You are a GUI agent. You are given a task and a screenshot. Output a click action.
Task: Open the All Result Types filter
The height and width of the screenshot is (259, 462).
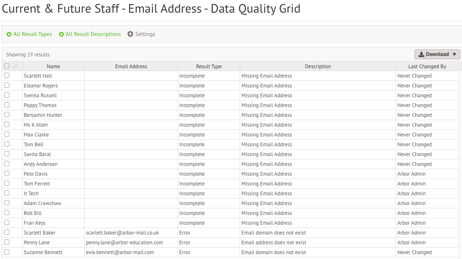pyautogui.click(x=29, y=34)
